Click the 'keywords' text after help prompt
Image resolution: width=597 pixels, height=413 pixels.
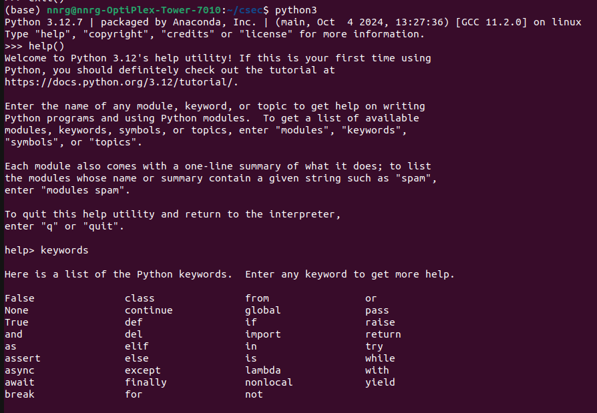pos(64,250)
